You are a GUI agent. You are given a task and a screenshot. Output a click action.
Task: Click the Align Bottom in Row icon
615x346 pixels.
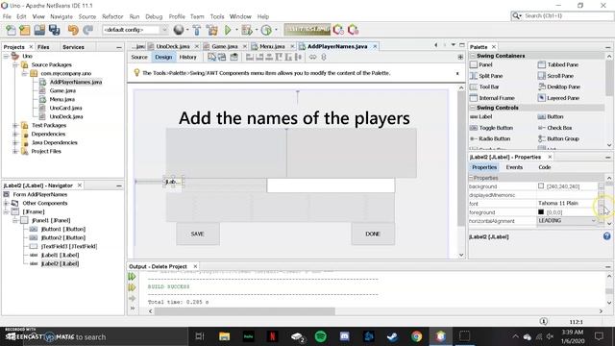point(288,58)
